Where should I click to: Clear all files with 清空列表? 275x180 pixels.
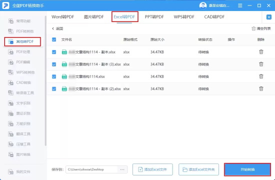tap(261, 28)
